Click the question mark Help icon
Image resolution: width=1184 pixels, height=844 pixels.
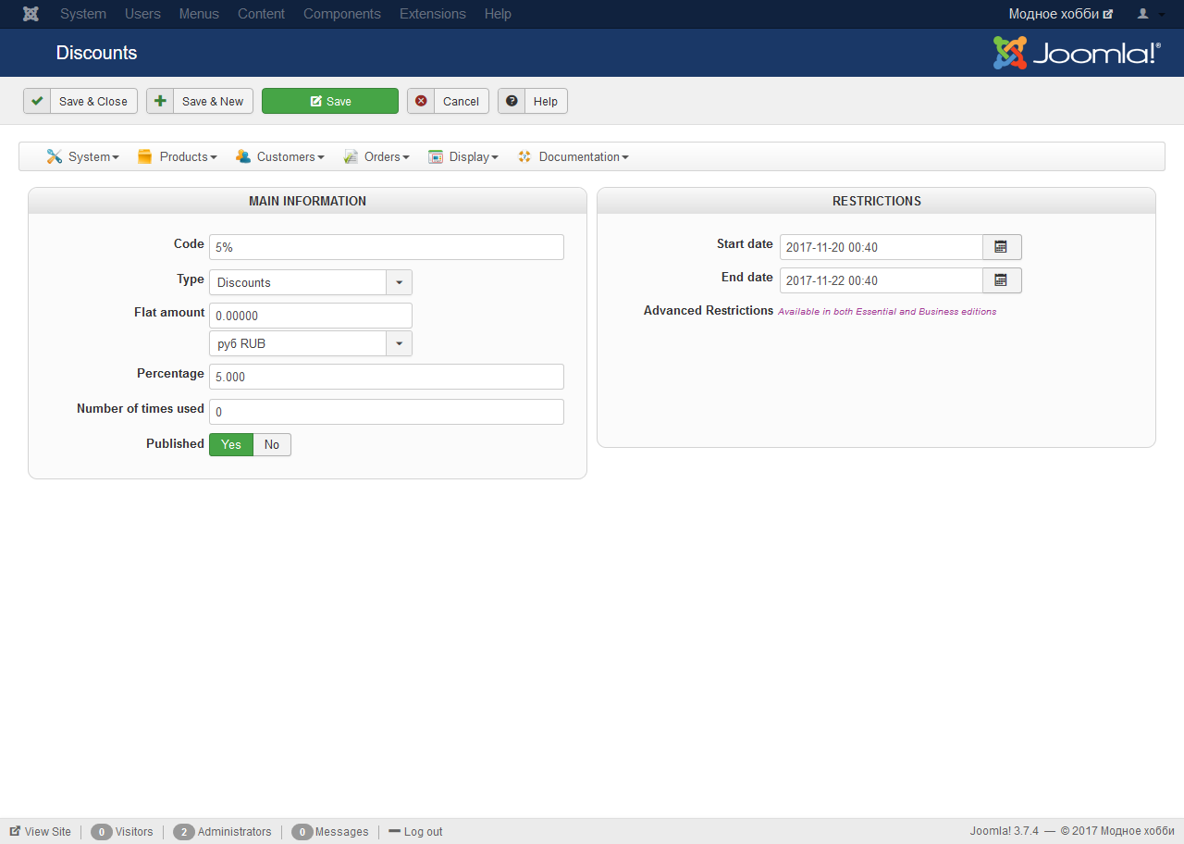pyautogui.click(x=512, y=101)
